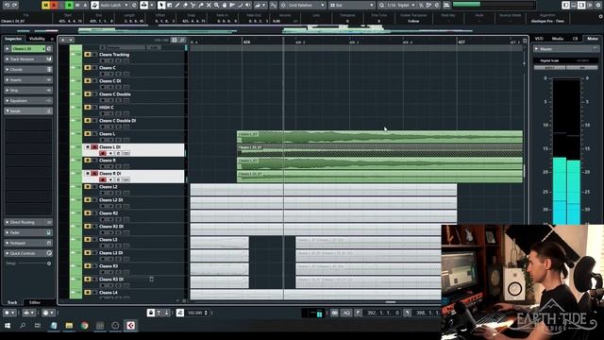This screenshot has height=340, width=604.
Task: Expand the Equalizers inspector section
Action: [x=28, y=101]
